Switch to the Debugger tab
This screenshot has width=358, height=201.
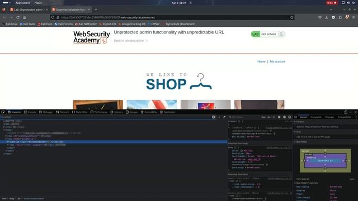coord(46,112)
